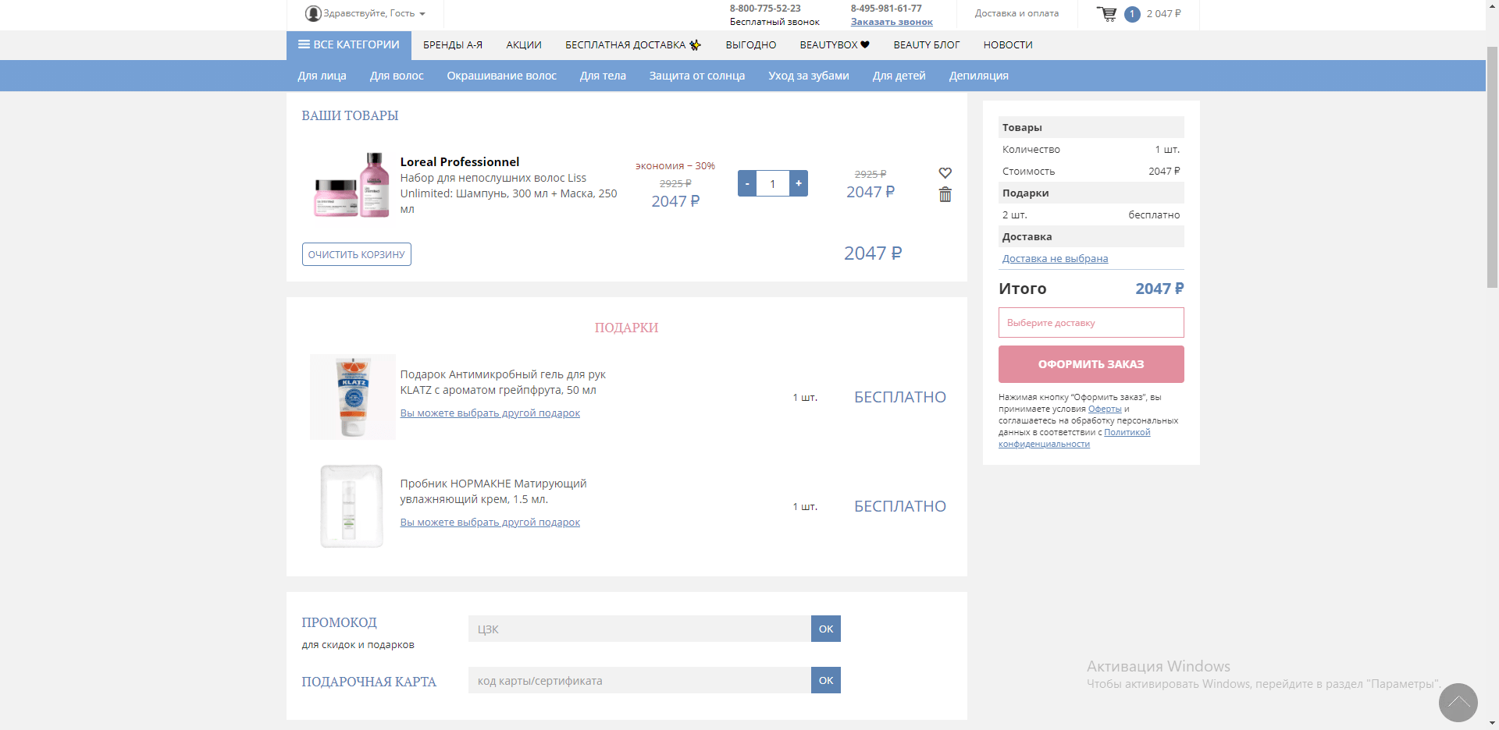Open 'БЕСПЛАТНАЯ ДОСТАВКА' menu item
Image resolution: width=1499 pixels, height=730 pixels.
click(633, 45)
